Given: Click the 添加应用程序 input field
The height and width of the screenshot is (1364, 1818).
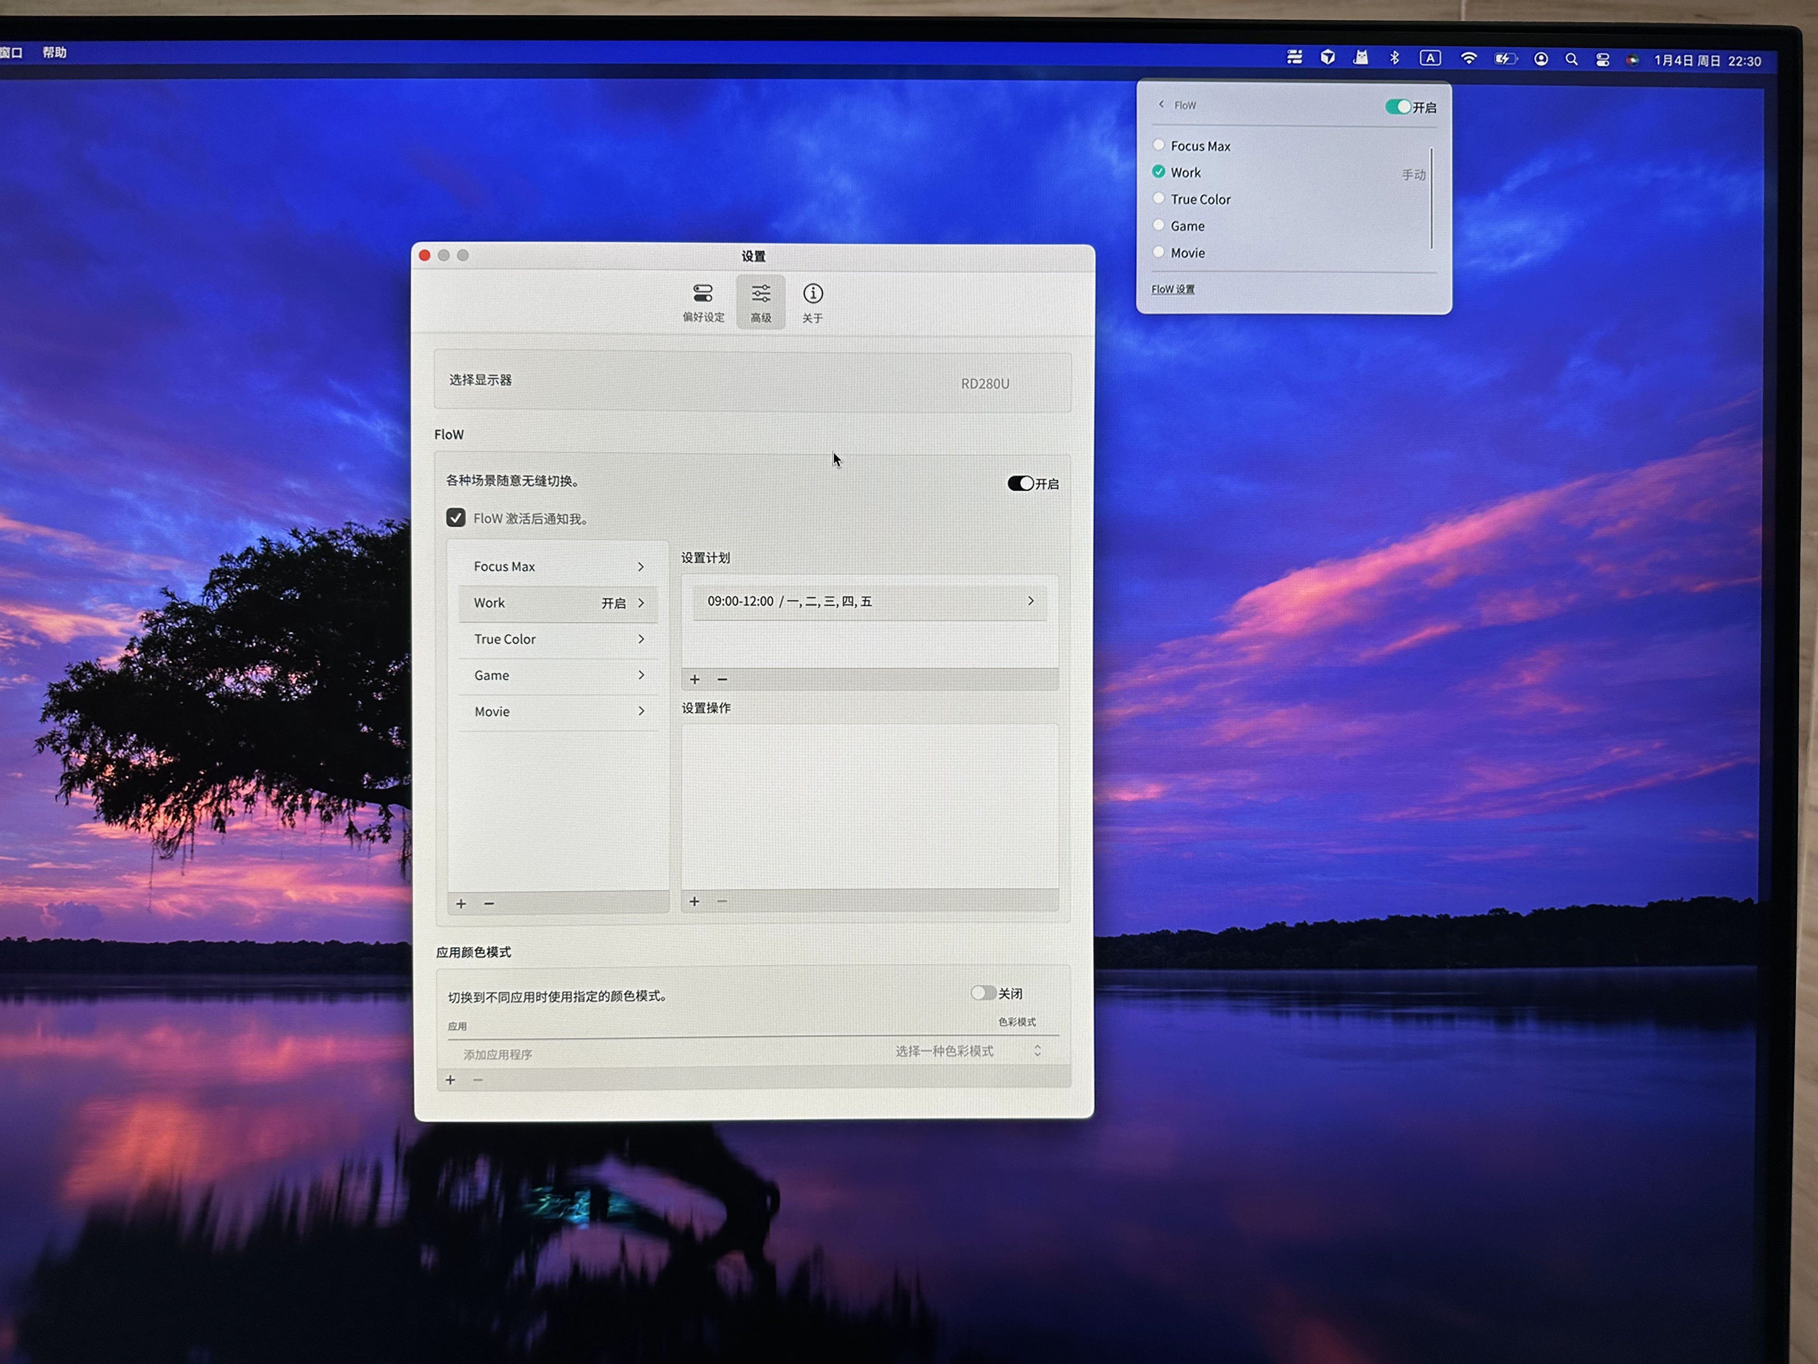Looking at the screenshot, I should (498, 1054).
